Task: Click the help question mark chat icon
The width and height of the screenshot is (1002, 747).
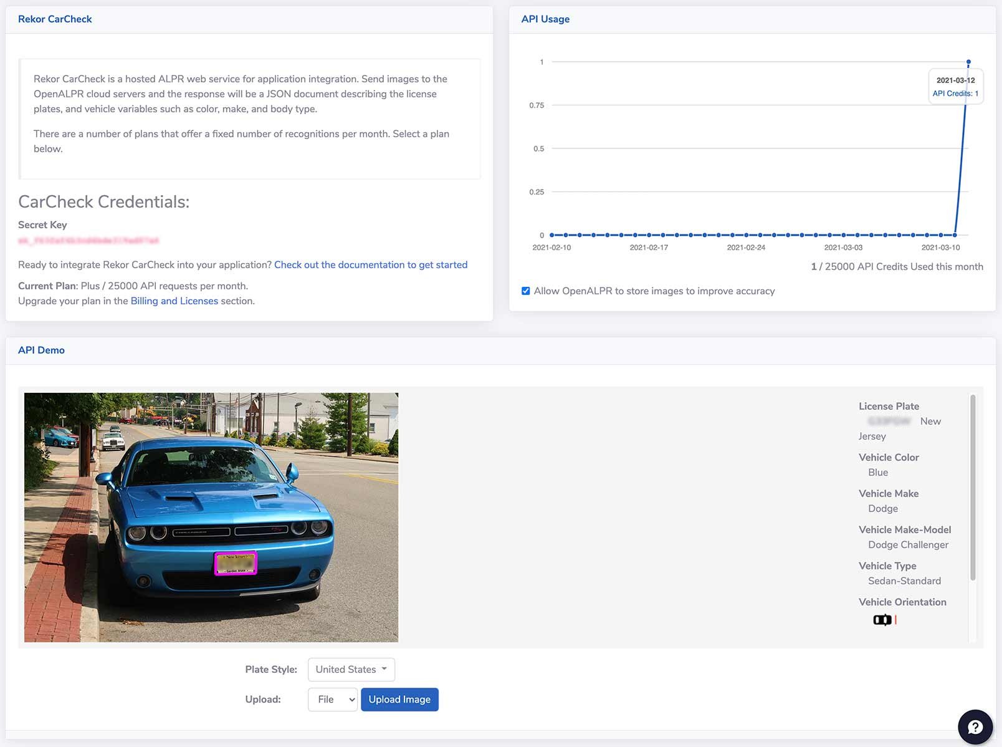Action: [975, 727]
